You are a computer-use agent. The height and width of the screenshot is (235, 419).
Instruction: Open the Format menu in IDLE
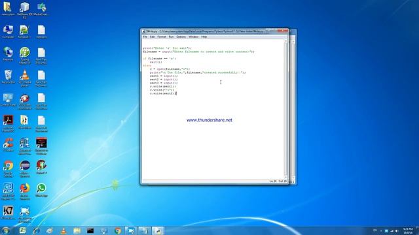coord(162,37)
